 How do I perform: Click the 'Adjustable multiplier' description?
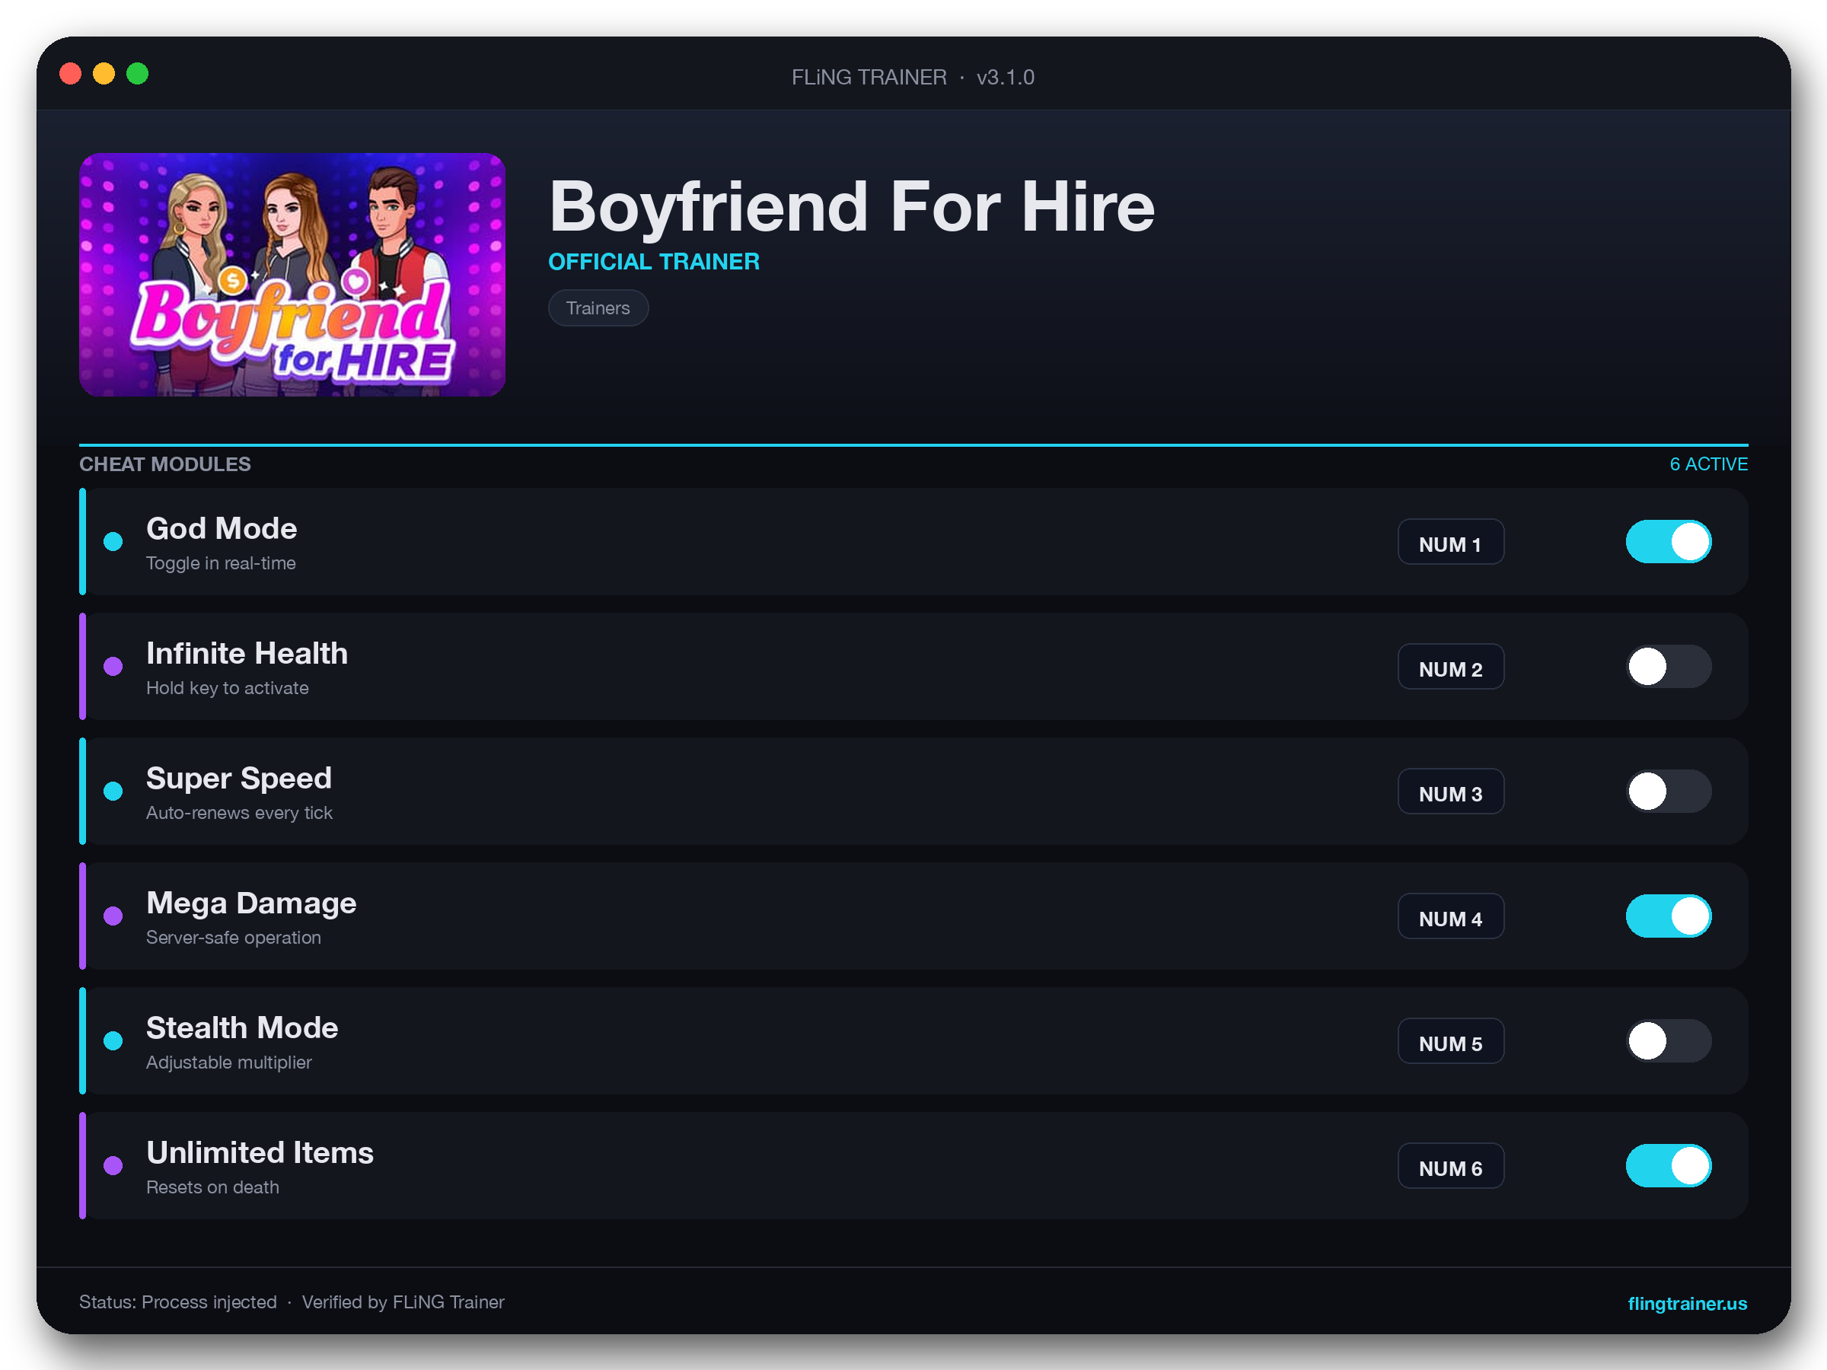coord(229,1062)
